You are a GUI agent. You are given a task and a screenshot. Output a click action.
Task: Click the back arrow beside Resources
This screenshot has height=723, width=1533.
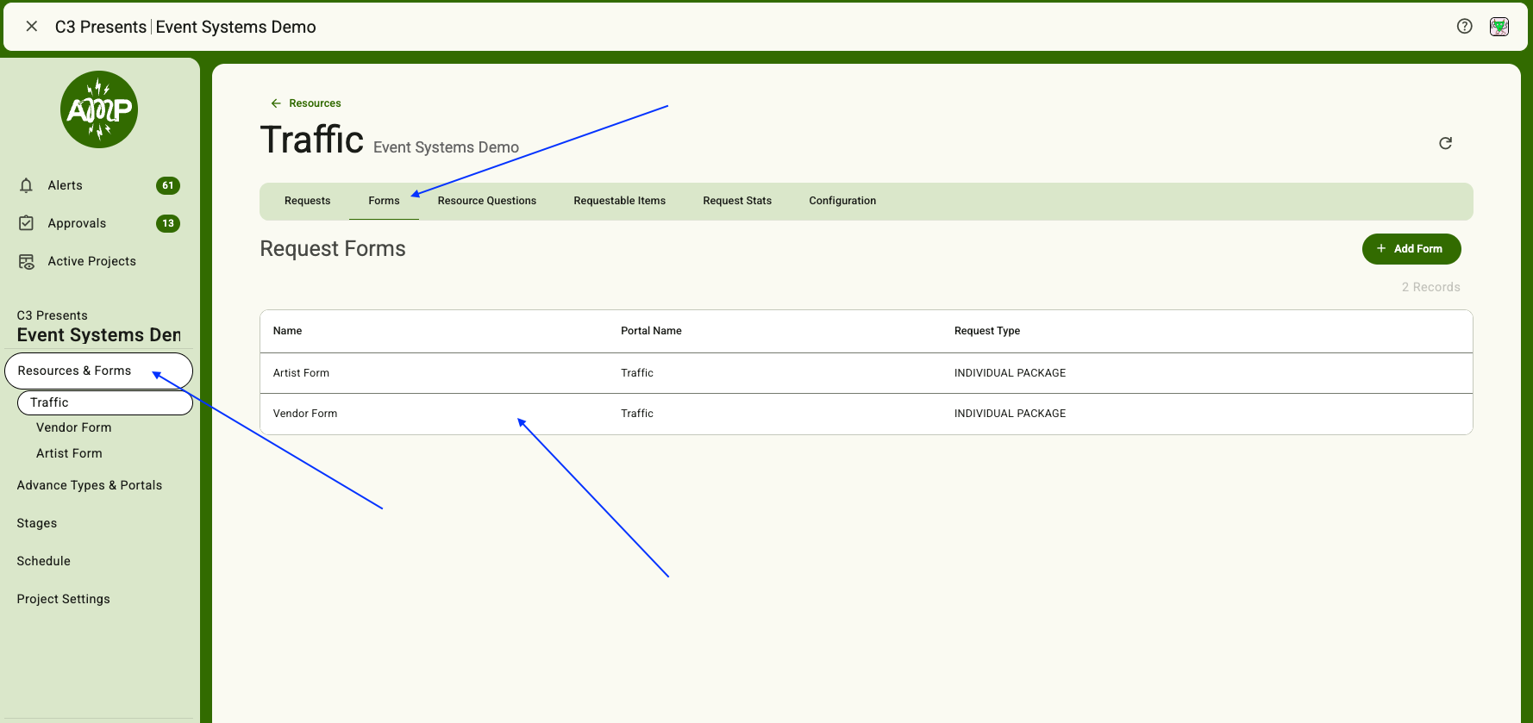pyautogui.click(x=276, y=103)
